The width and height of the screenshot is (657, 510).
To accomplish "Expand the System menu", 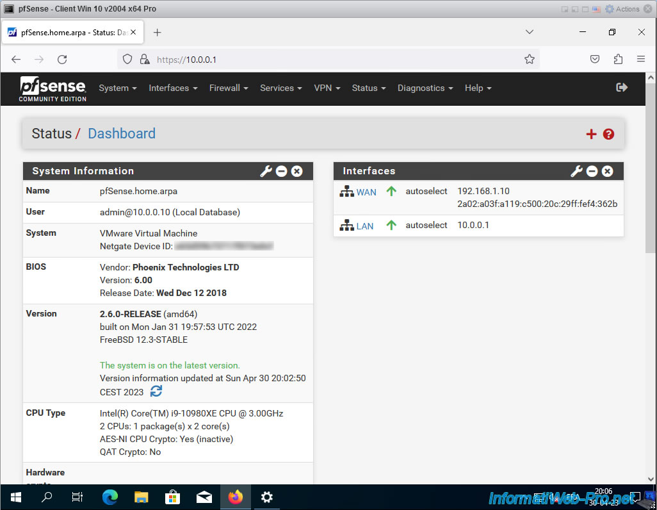I will [118, 88].
